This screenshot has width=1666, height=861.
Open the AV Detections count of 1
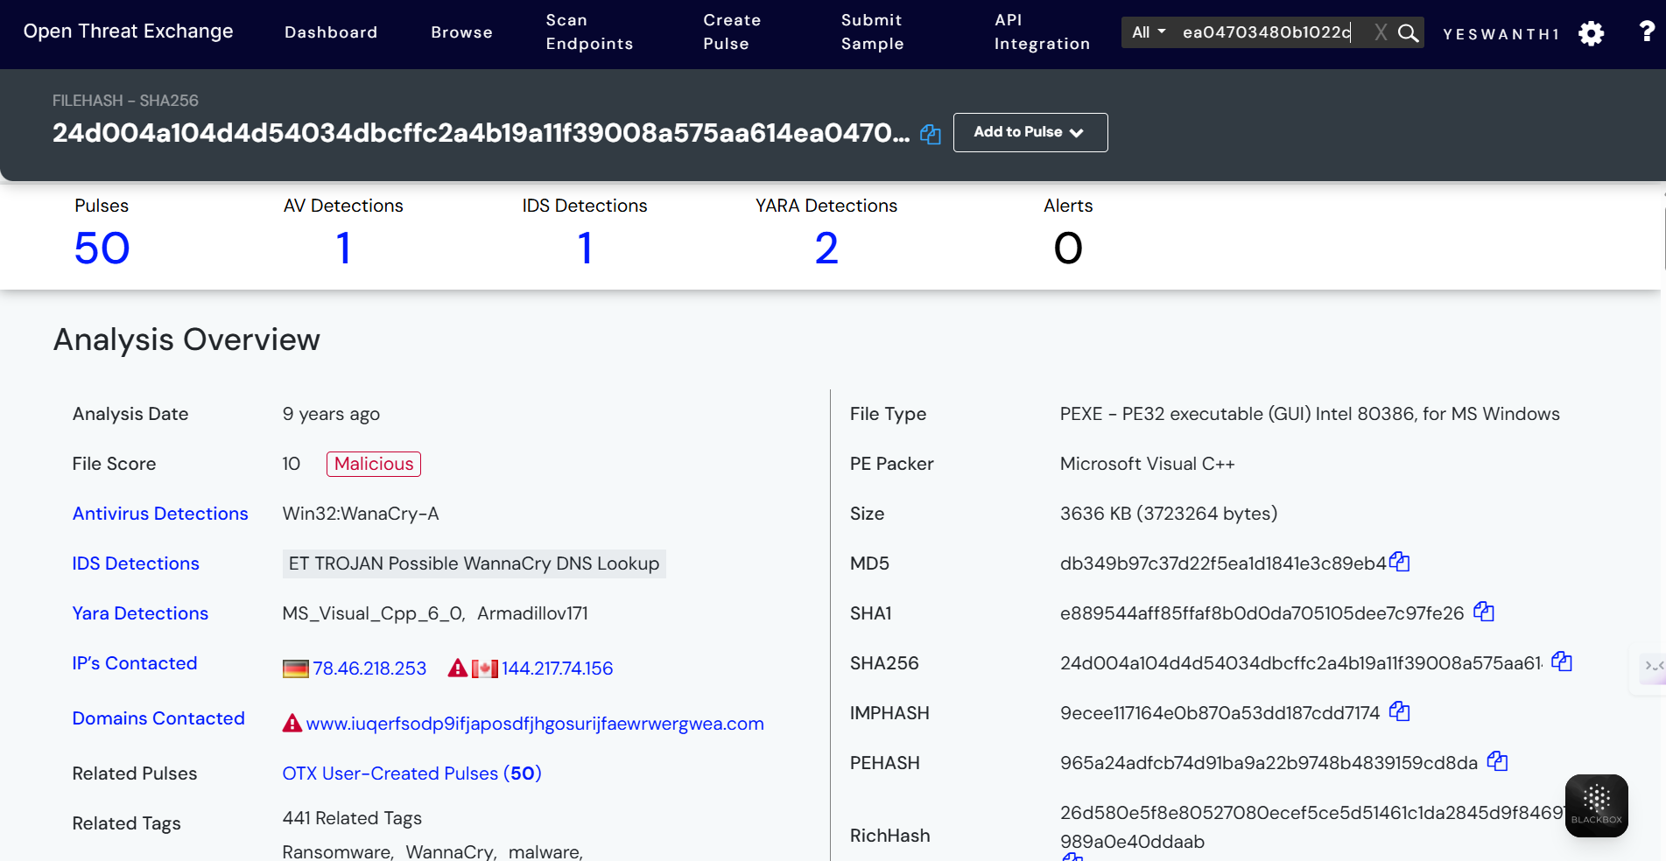tap(343, 248)
